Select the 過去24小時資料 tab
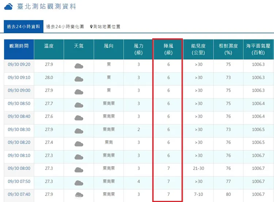Screen dimensions: 274x202 pos(24,26)
